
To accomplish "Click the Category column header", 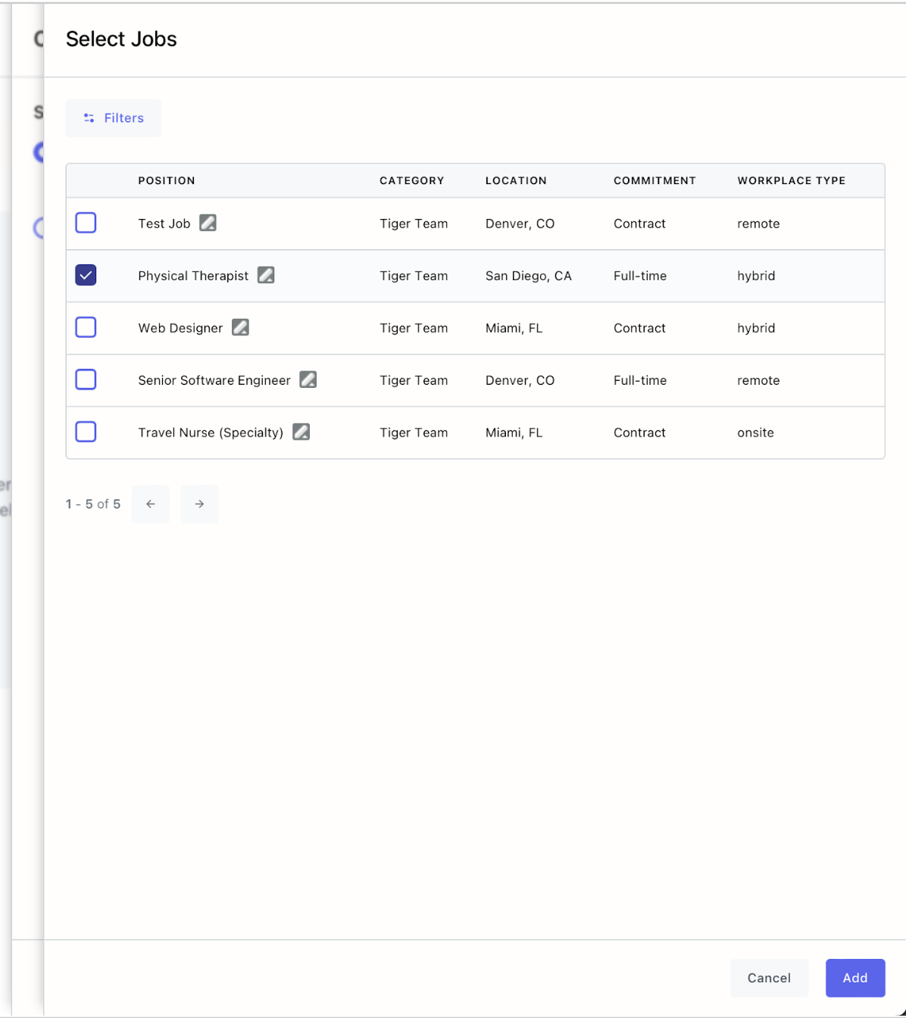I will tap(411, 181).
